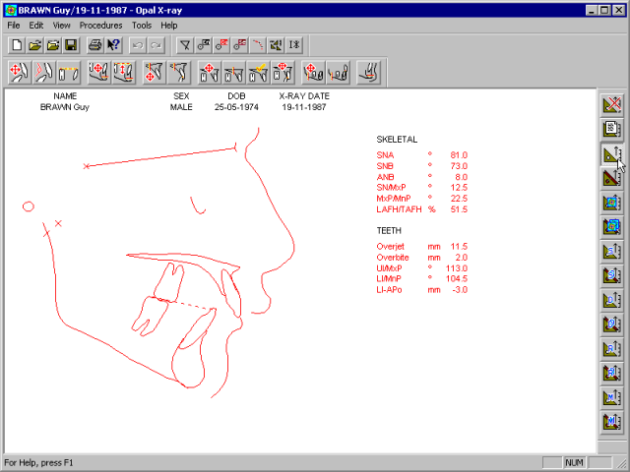This screenshot has width=630, height=472.
Task: Open the Procedures menu
Action: (100, 25)
